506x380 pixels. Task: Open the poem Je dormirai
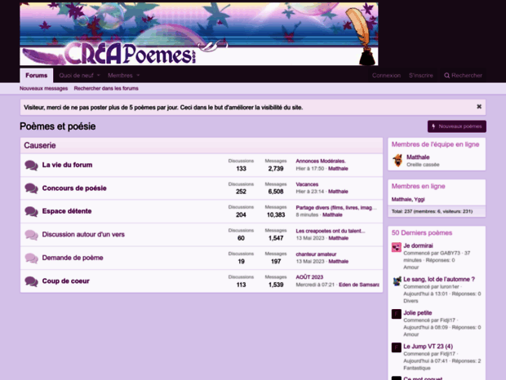[418, 245]
